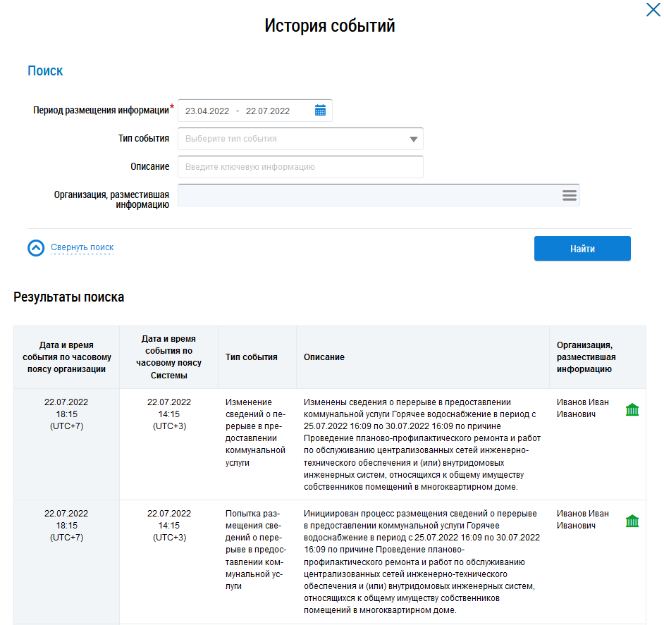Close the История событий dialog
The image size is (664, 625).
[x=653, y=10]
